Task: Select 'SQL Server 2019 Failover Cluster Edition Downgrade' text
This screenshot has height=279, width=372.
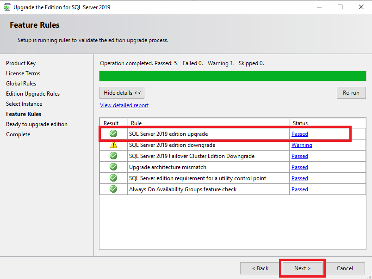Action: (192, 156)
